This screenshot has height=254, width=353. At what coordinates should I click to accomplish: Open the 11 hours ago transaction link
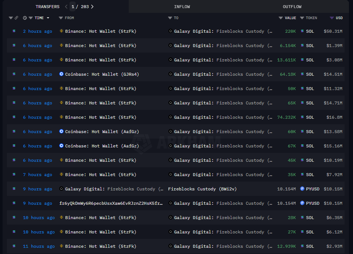pyautogui.click(x=39, y=246)
